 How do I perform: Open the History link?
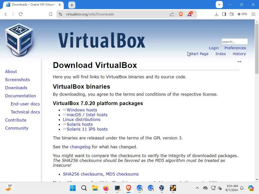(x=239, y=54)
